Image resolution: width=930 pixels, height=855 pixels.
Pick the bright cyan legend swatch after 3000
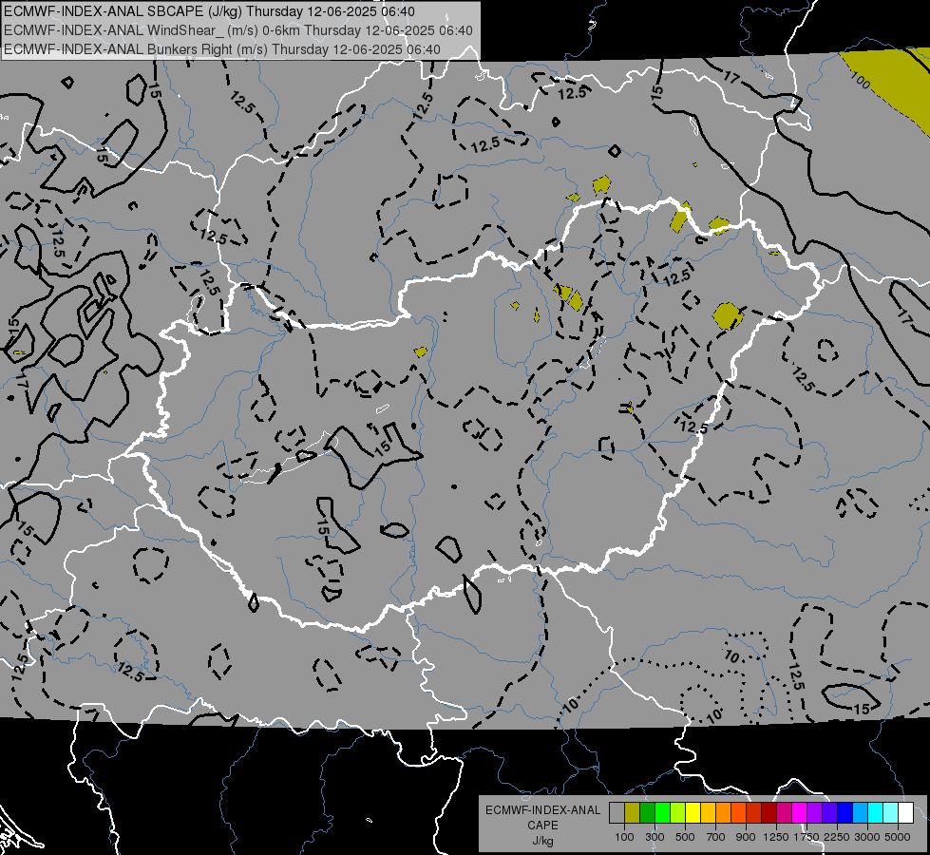(x=875, y=813)
